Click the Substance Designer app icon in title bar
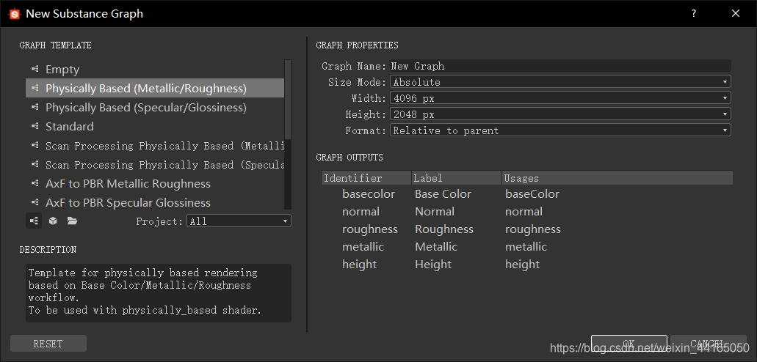 (x=15, y=13)
